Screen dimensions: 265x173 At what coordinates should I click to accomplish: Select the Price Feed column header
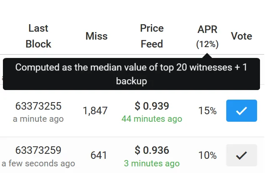tap(152, 36)
